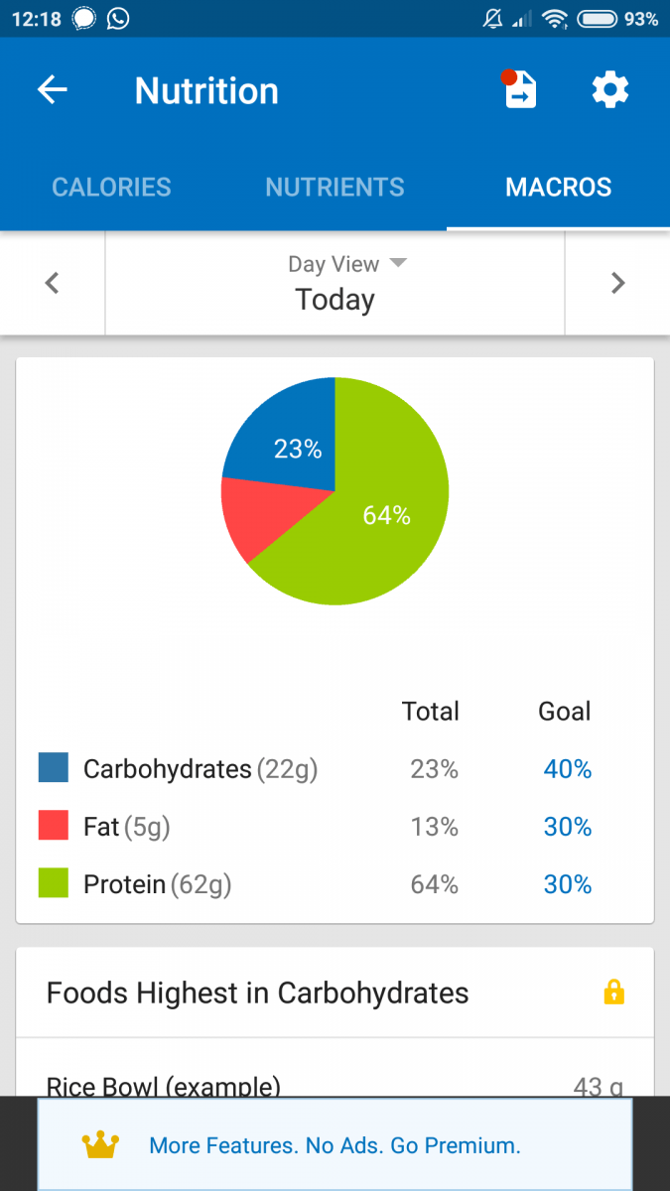Go to the previous day with left chevron
670x1191 pixels.
click(52, 283)
